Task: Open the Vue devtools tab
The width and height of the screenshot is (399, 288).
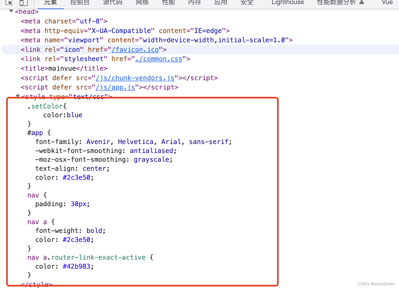Action: tap(387, 2)
